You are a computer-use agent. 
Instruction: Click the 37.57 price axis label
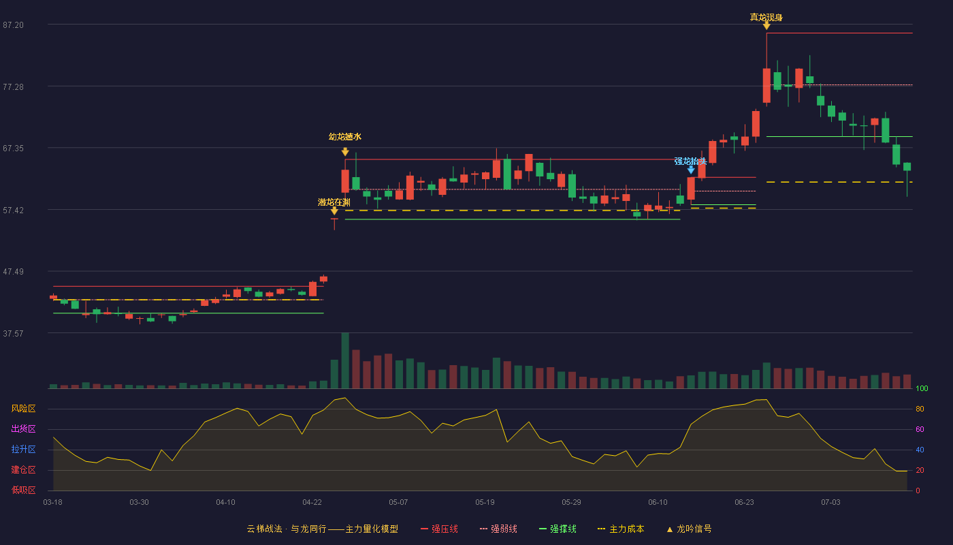click(14, 334)
